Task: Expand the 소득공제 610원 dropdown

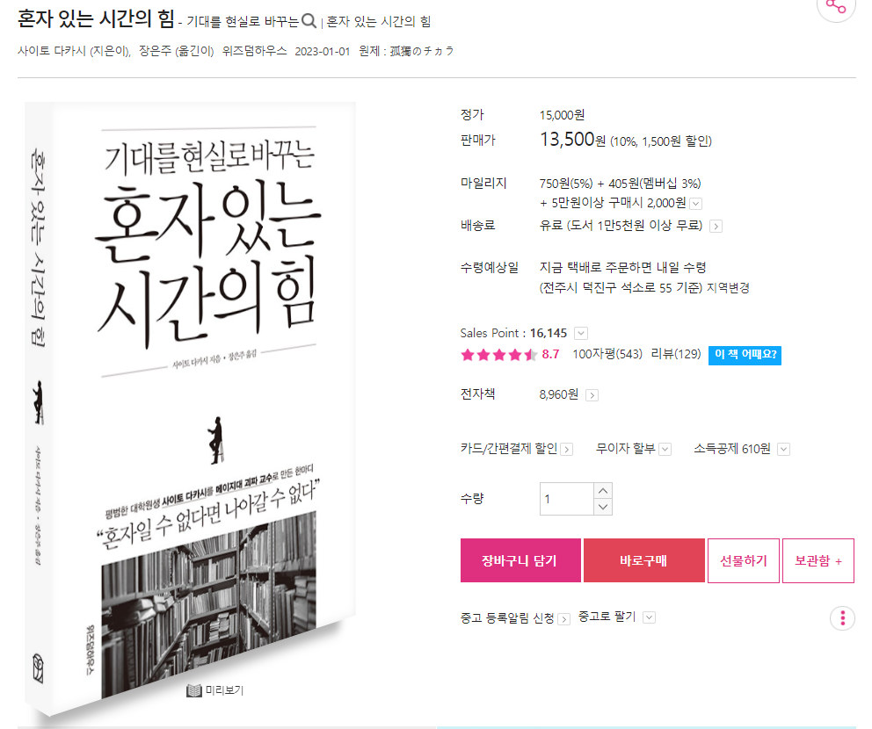Action: (783, 449)
